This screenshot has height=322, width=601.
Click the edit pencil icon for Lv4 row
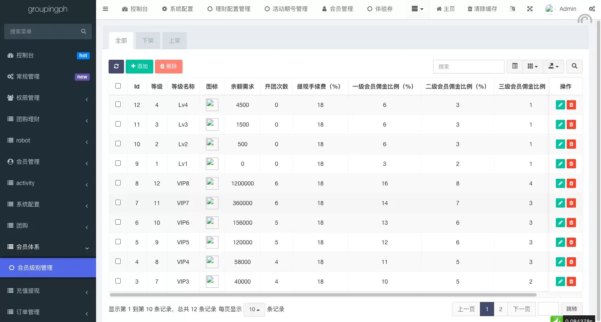pyautogui.click(x=560, y=105)
